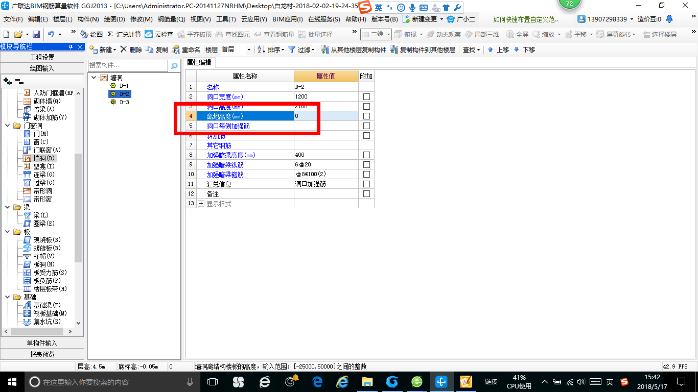Move component up with 上移
The image size is (698, 392).
tap(498, 50)
